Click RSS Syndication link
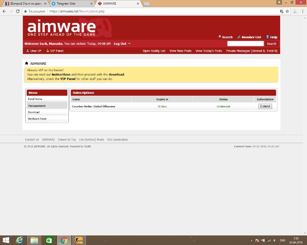 coord(117,140)
